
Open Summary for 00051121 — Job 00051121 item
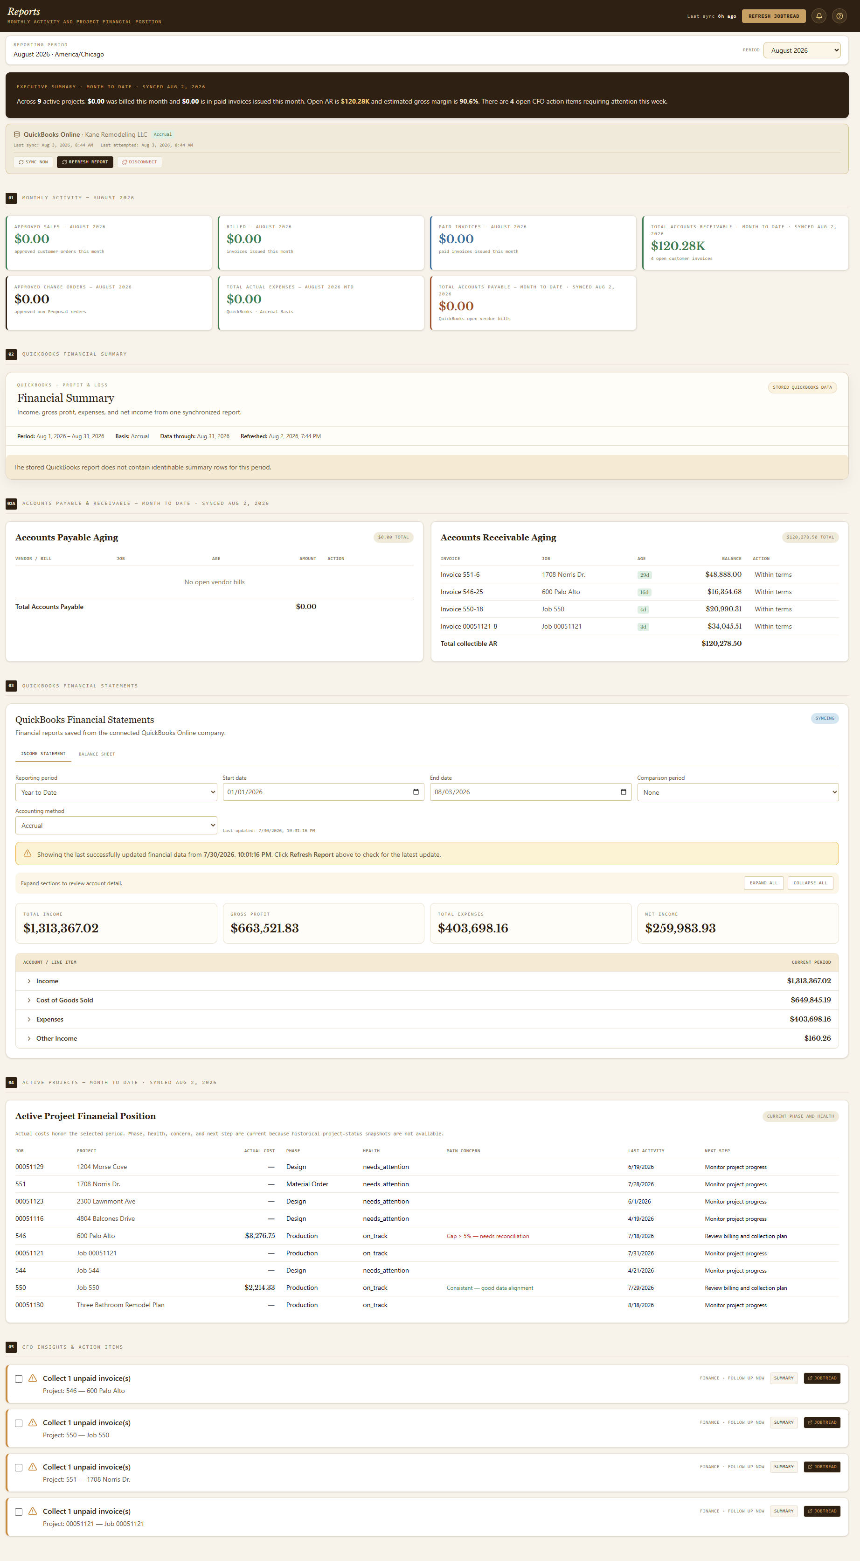(x=783, y=1511)
